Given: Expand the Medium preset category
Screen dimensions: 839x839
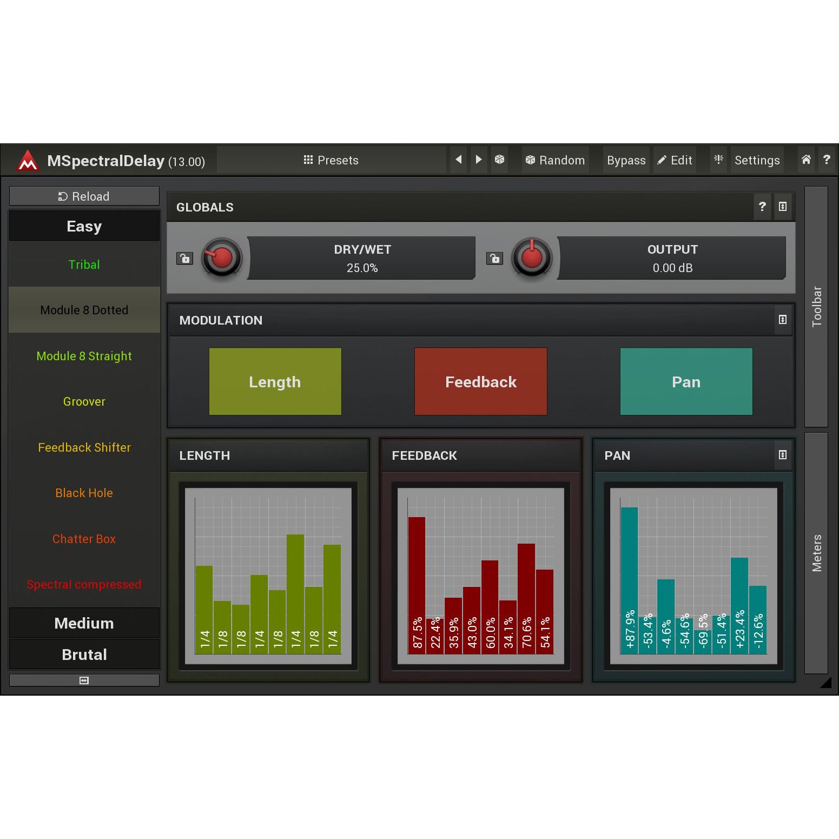Looking at the screenshot, I should click(x=84, y=623).
